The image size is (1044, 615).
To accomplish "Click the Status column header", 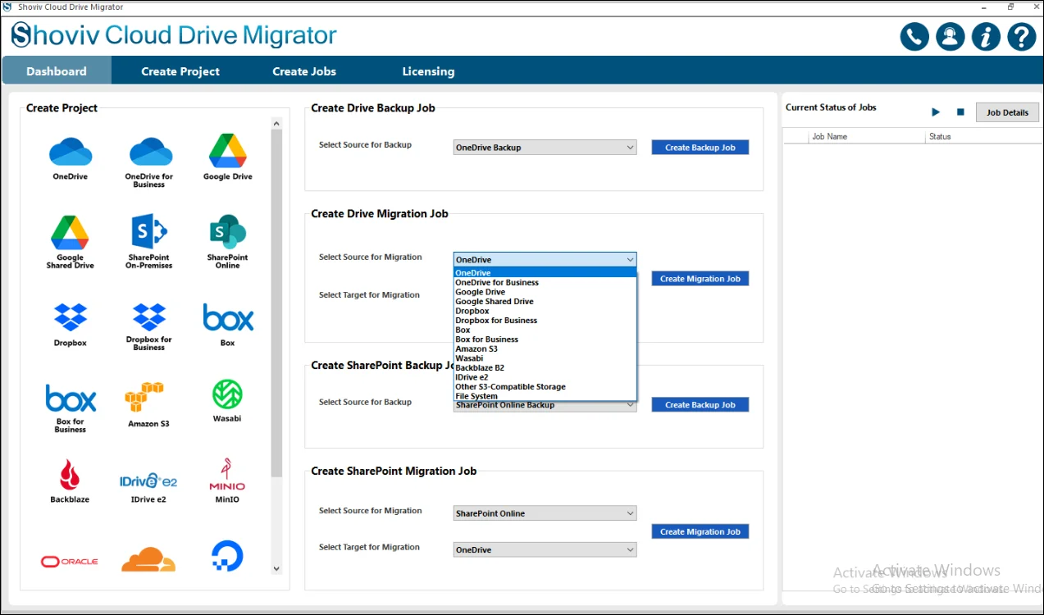I will (982, 136).
